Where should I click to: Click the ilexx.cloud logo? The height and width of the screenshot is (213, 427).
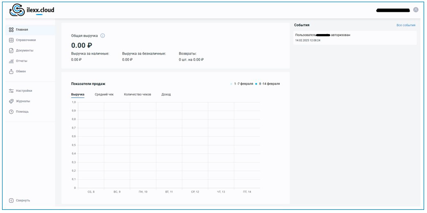[32, 10]
